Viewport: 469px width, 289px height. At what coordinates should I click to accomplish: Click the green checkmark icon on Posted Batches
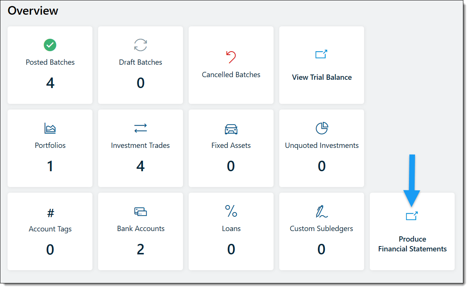tap(50, 44)
